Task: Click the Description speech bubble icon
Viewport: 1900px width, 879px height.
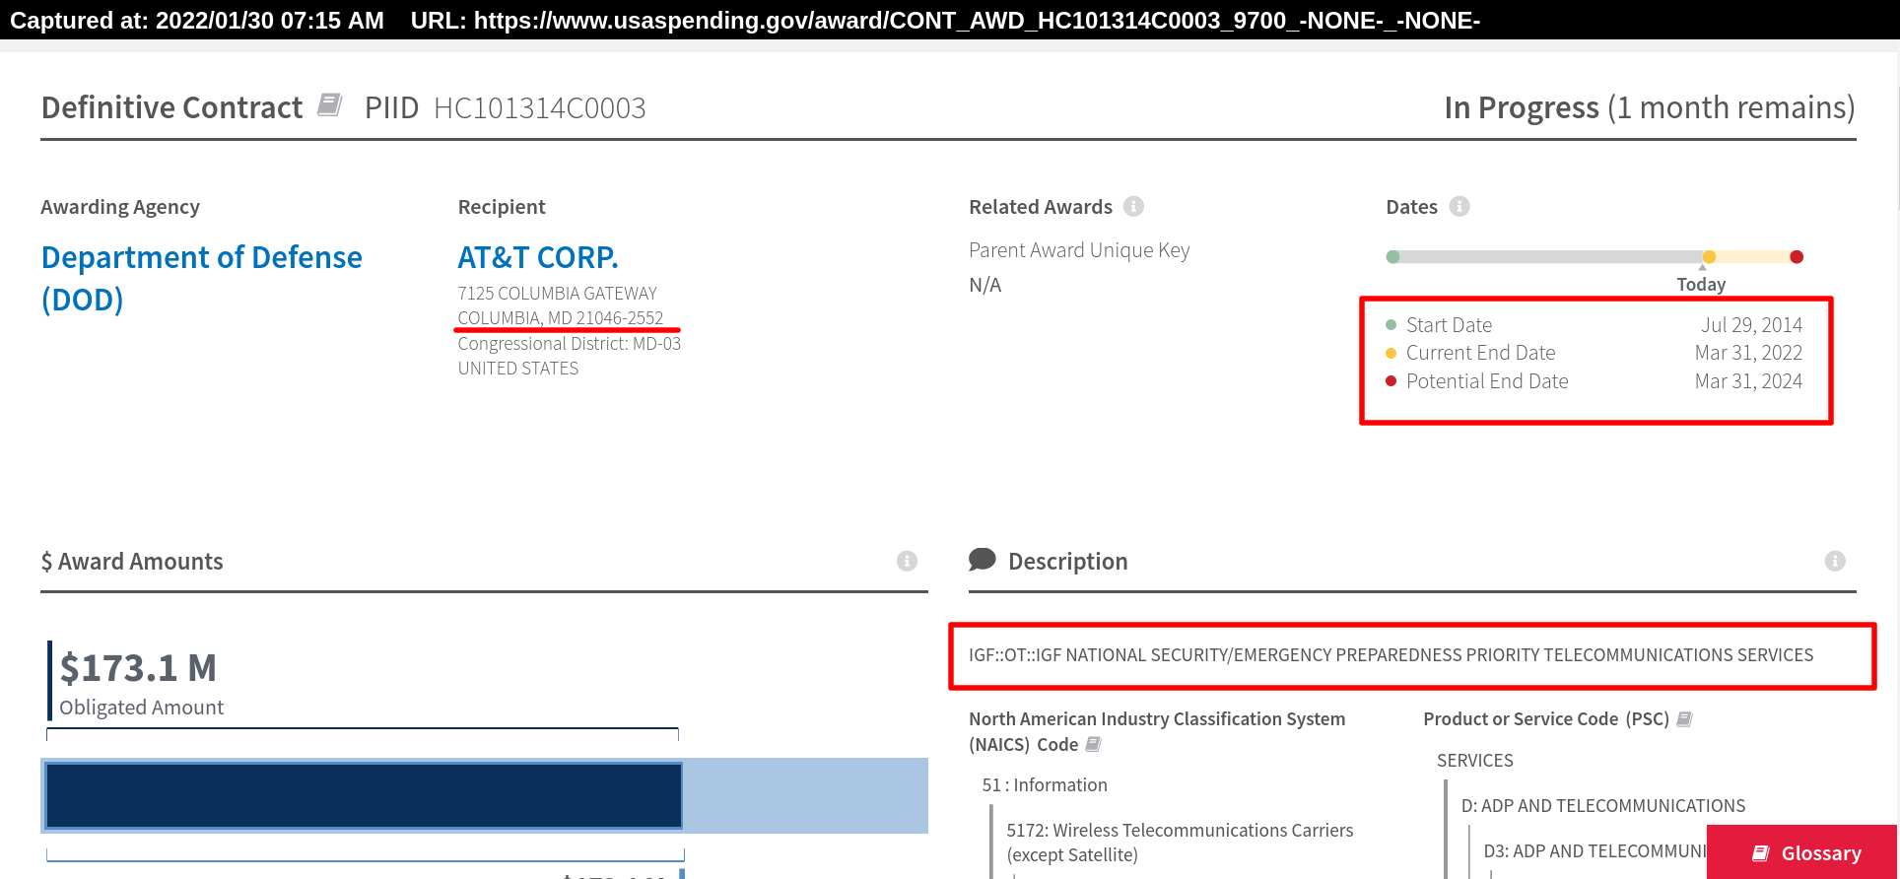Action: [982, 560]
